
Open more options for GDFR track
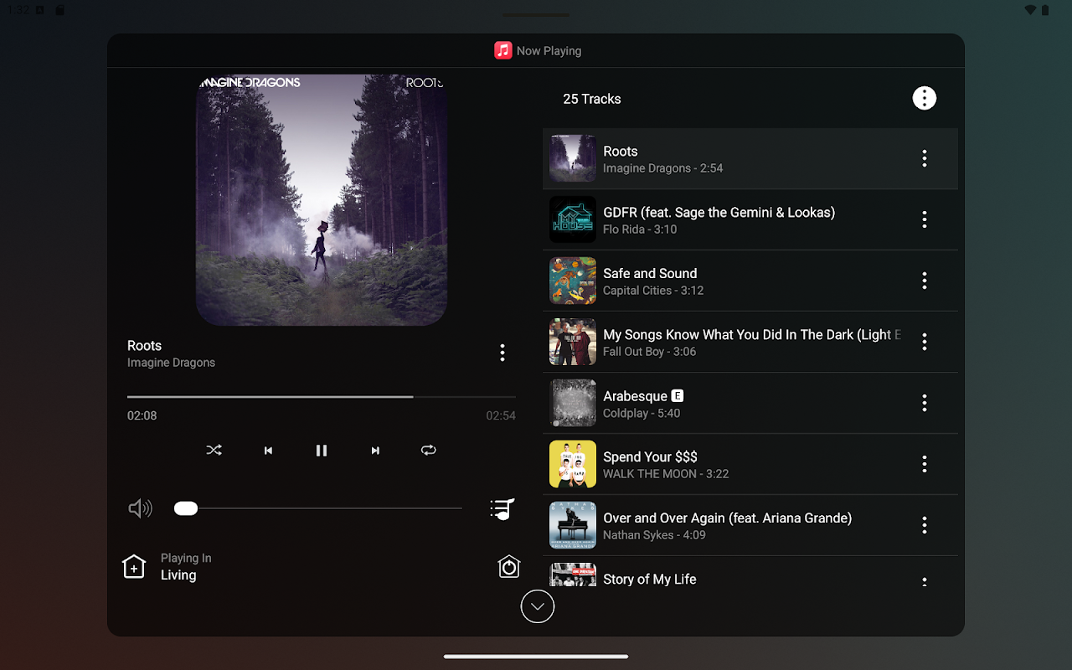(925, 219)
